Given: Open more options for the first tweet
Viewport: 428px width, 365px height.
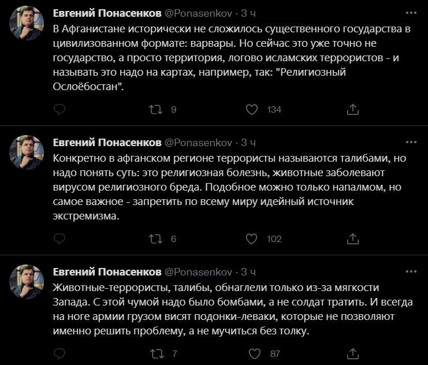Looking at the screenshot, I should pyautogui.click(x=411, y=13).
